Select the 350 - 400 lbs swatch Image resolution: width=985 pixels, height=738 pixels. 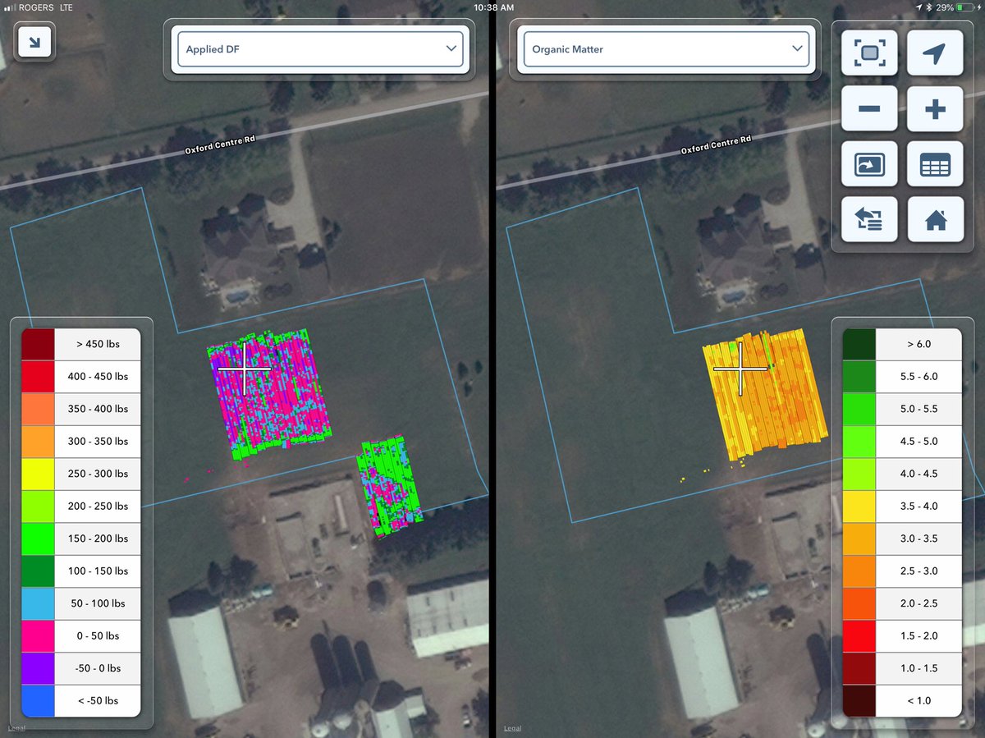[x=38, y=409]
